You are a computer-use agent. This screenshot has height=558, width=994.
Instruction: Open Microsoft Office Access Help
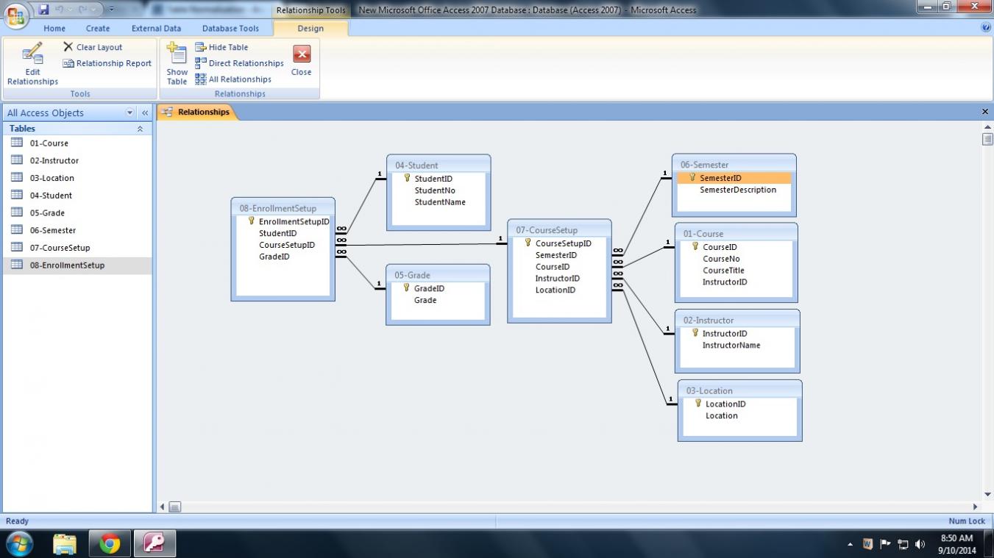click(986, 28)
